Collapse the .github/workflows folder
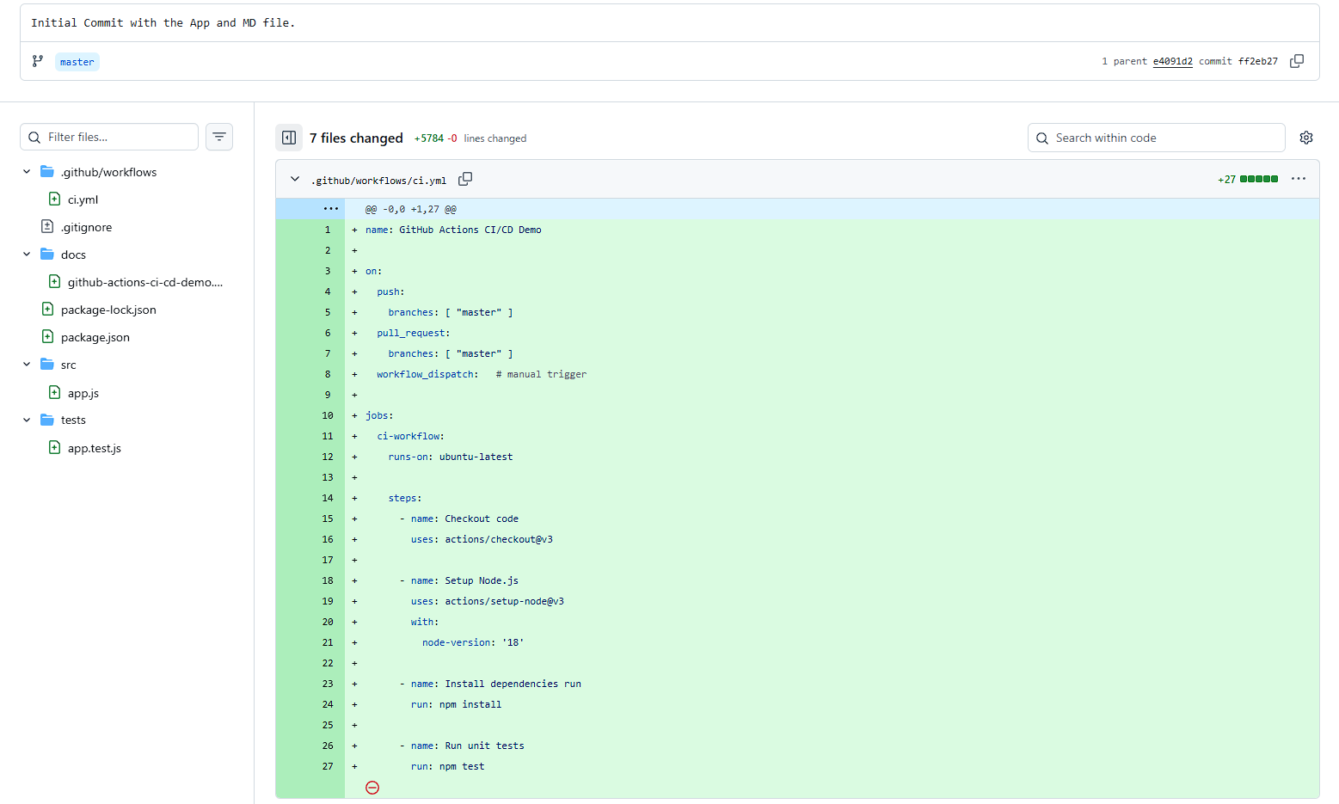Viewport: 1339px width, 804px height. (26, 171)
